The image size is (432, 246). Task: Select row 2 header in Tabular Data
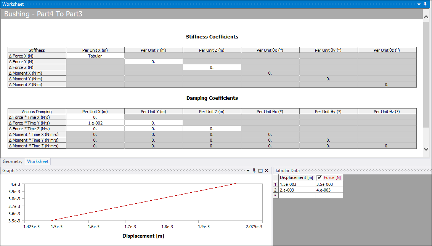[276, 190]
